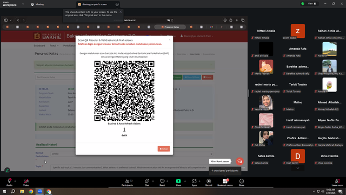Select Hanif rahmansyah participant tile
The height and width of the screenshot is (195, 346).
tap(298, 121)
